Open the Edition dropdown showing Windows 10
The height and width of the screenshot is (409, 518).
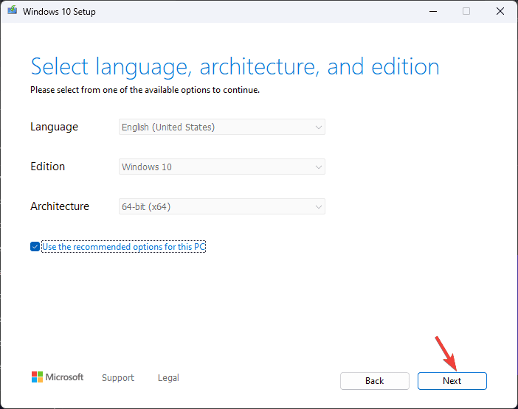click(222, 167)
